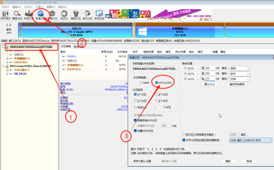Click the drive icon of 本地磁盘(C:) table row

pyautogui.click(x=64, y=65)
